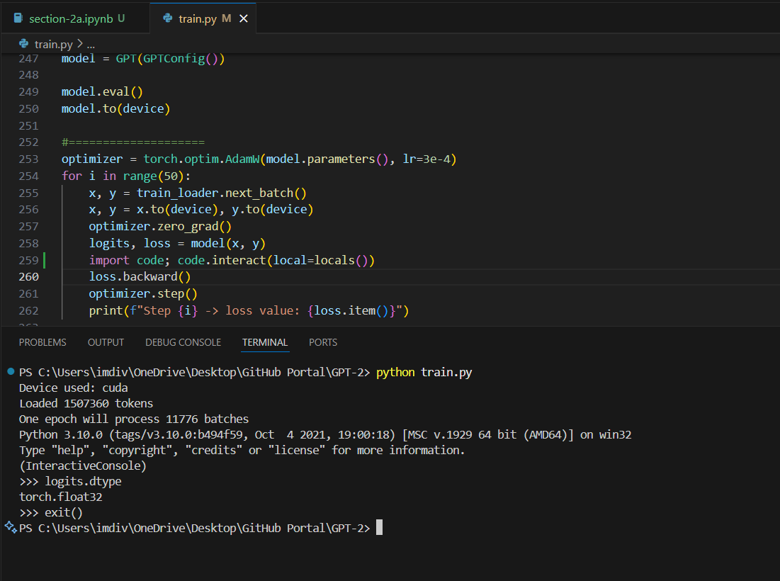Screen dimensions: 780x581
Task: Open the breadcrumb ellipsis symbol list
Action: 91,45
